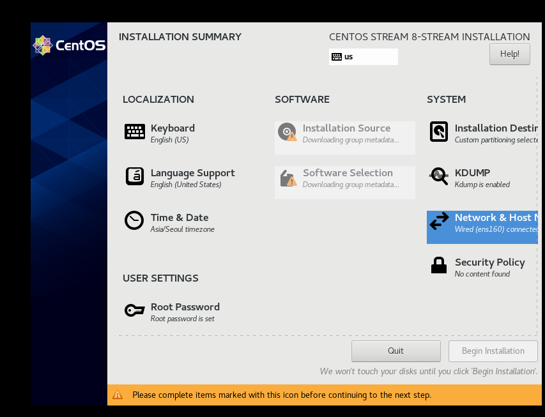The height and width of the screenshot is (417, 545).
Task: Click the Root Password key icon
Action: coord(135,310)
